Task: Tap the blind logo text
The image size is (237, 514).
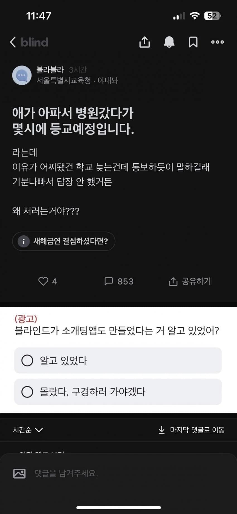Action: [35, 42]
